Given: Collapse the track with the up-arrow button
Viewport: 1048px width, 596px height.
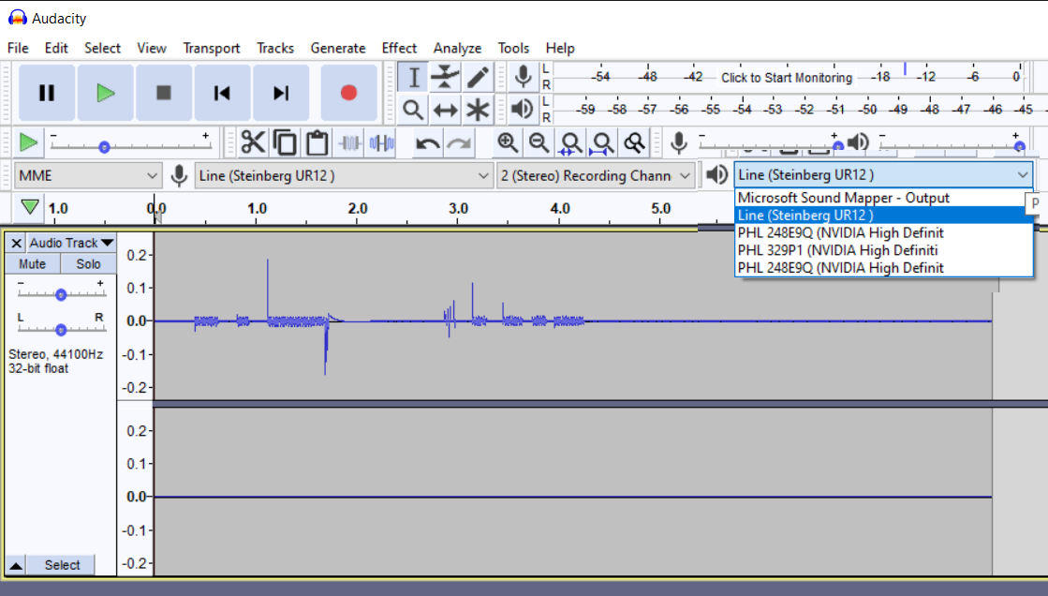Looking at the screenshot, I should [x=16, y=565].
